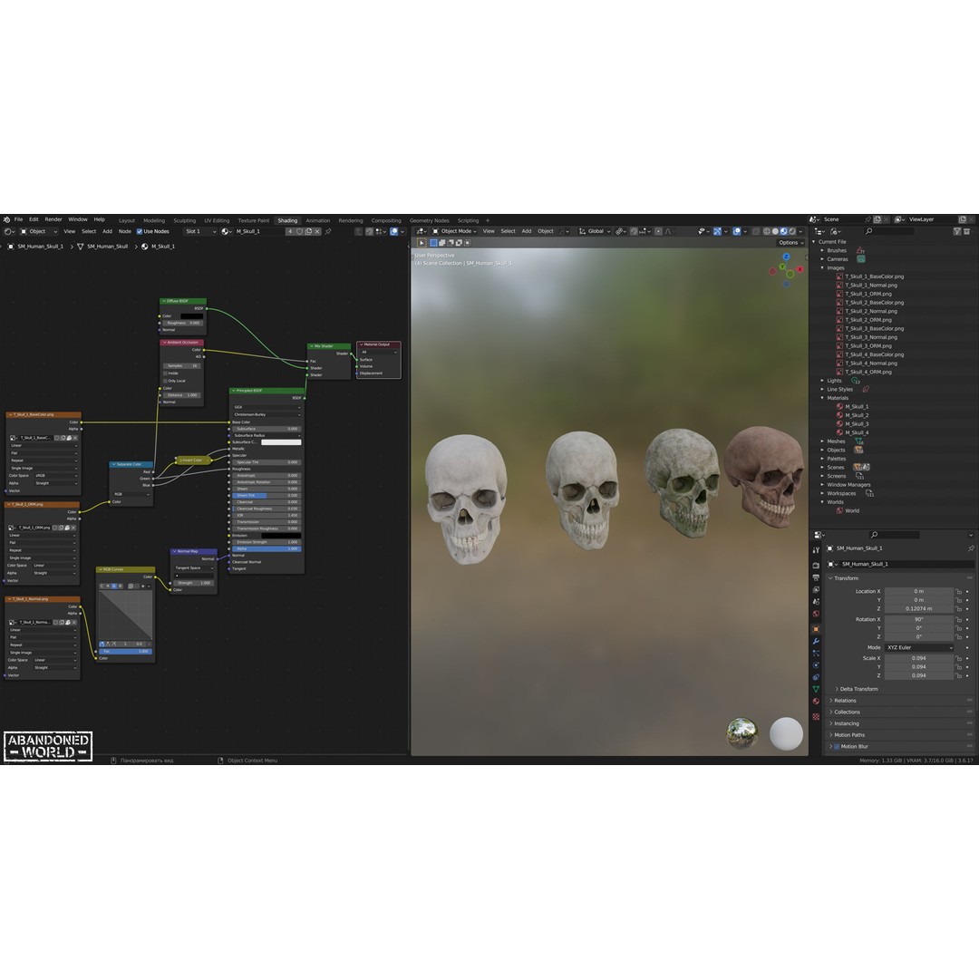Click the Z axis on navigation gizmo

click(786, 257)
